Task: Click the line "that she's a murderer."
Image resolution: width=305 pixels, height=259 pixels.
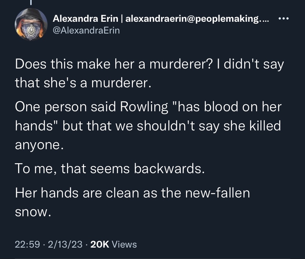Action: [83, 83]
